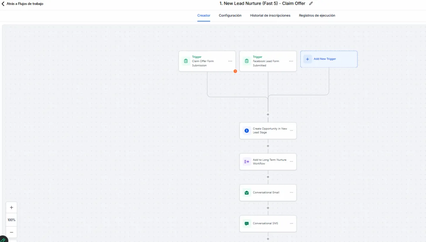The height and width of the screenshot is (242, 426).
Task: Select the Conversational SMS label
Action: 266,224
